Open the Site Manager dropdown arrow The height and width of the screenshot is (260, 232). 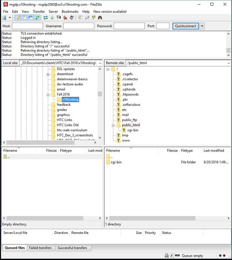click(x=10, y=17)
